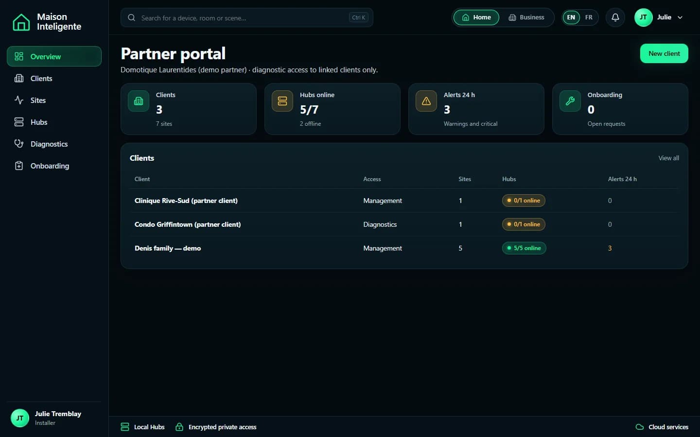The height and width of the screenshot is (437, 700).
Task: Switch to Business mode
Action: (x=526, y=17)
